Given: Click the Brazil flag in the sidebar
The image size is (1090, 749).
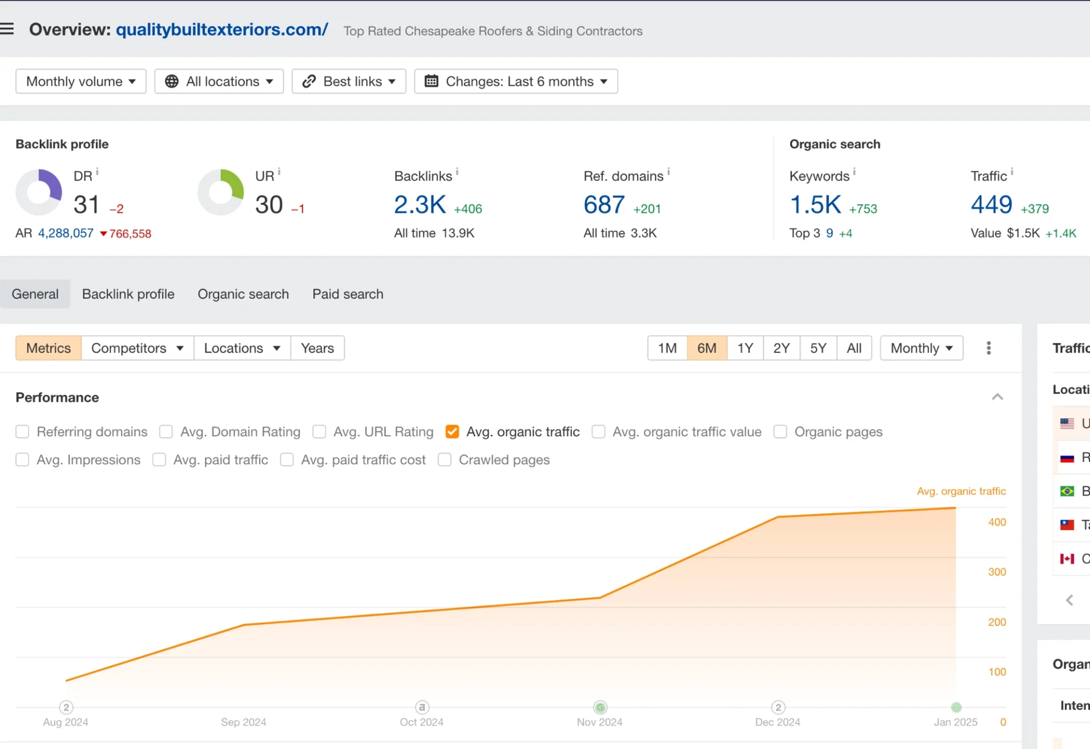Looking at the screenshot, I should [x=1068, y=490].
